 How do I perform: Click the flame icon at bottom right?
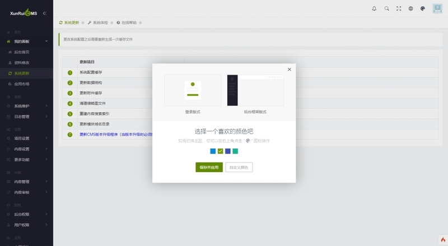coord(443,240)
